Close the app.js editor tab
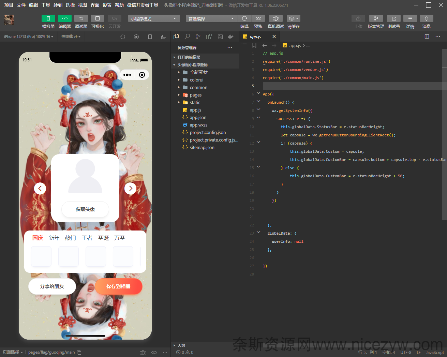The height and width of the screenshot is (357, 447). [x=274, y=36]
